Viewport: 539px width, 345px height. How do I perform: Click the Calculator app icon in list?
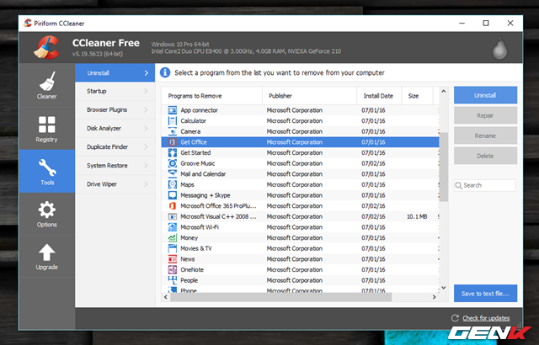click(x=173, y=120)
